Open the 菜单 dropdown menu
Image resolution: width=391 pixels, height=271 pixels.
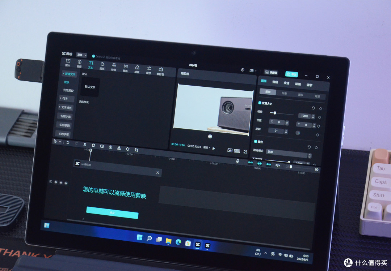[x=81, y=55]
